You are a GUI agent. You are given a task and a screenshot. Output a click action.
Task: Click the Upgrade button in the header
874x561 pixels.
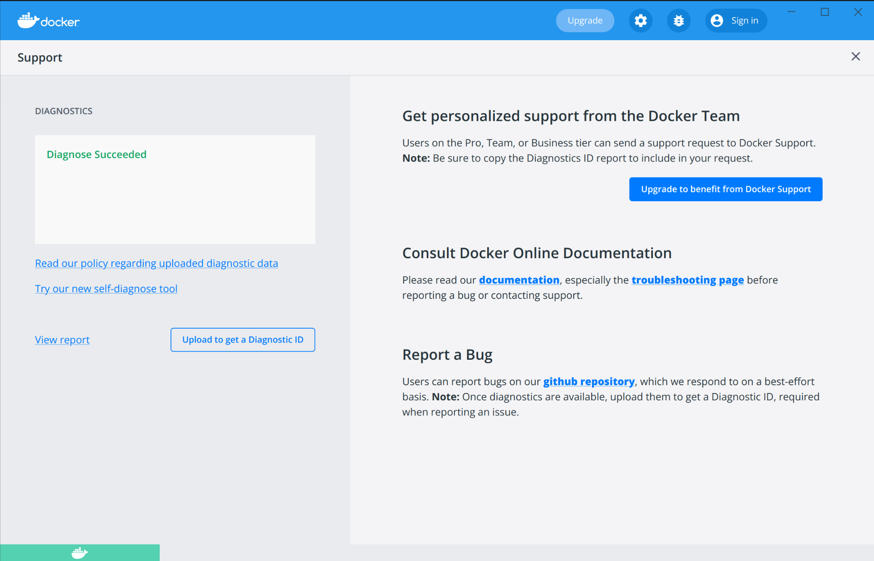click(x=585, y=20)
